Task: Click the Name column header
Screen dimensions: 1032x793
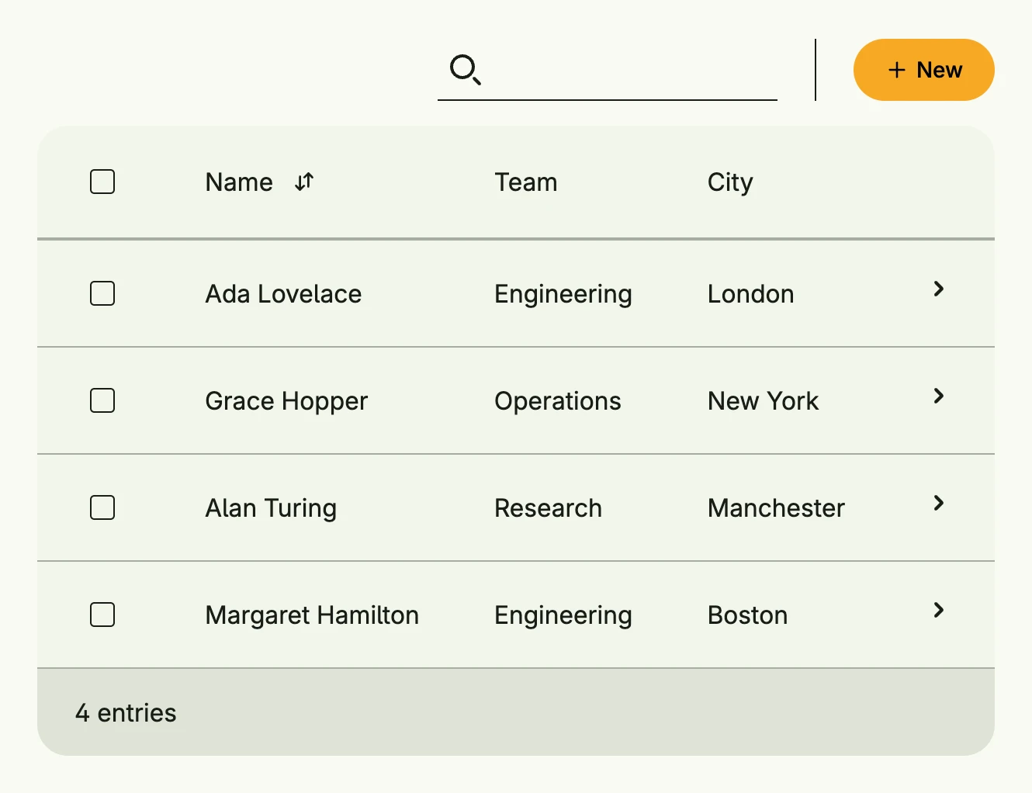Action: (x=239, y=182)
